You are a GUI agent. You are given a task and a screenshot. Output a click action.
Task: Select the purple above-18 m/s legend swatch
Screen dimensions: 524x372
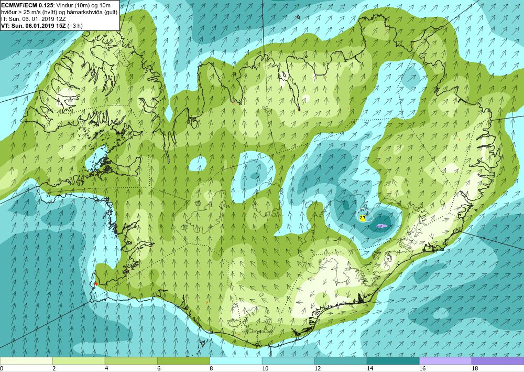(x=498, y=360)
